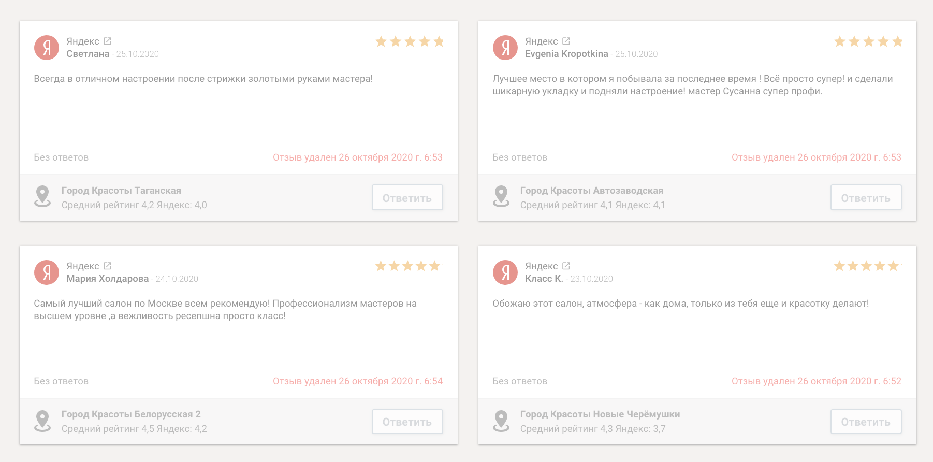The image size is (933, 462).
Task: Open external link icon beside Светлана's Яндекс label
Action: click(x=107, y=41)
